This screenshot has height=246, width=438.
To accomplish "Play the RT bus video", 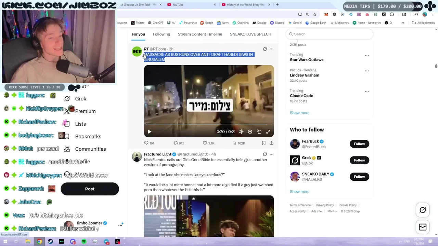I will (149, 132).
